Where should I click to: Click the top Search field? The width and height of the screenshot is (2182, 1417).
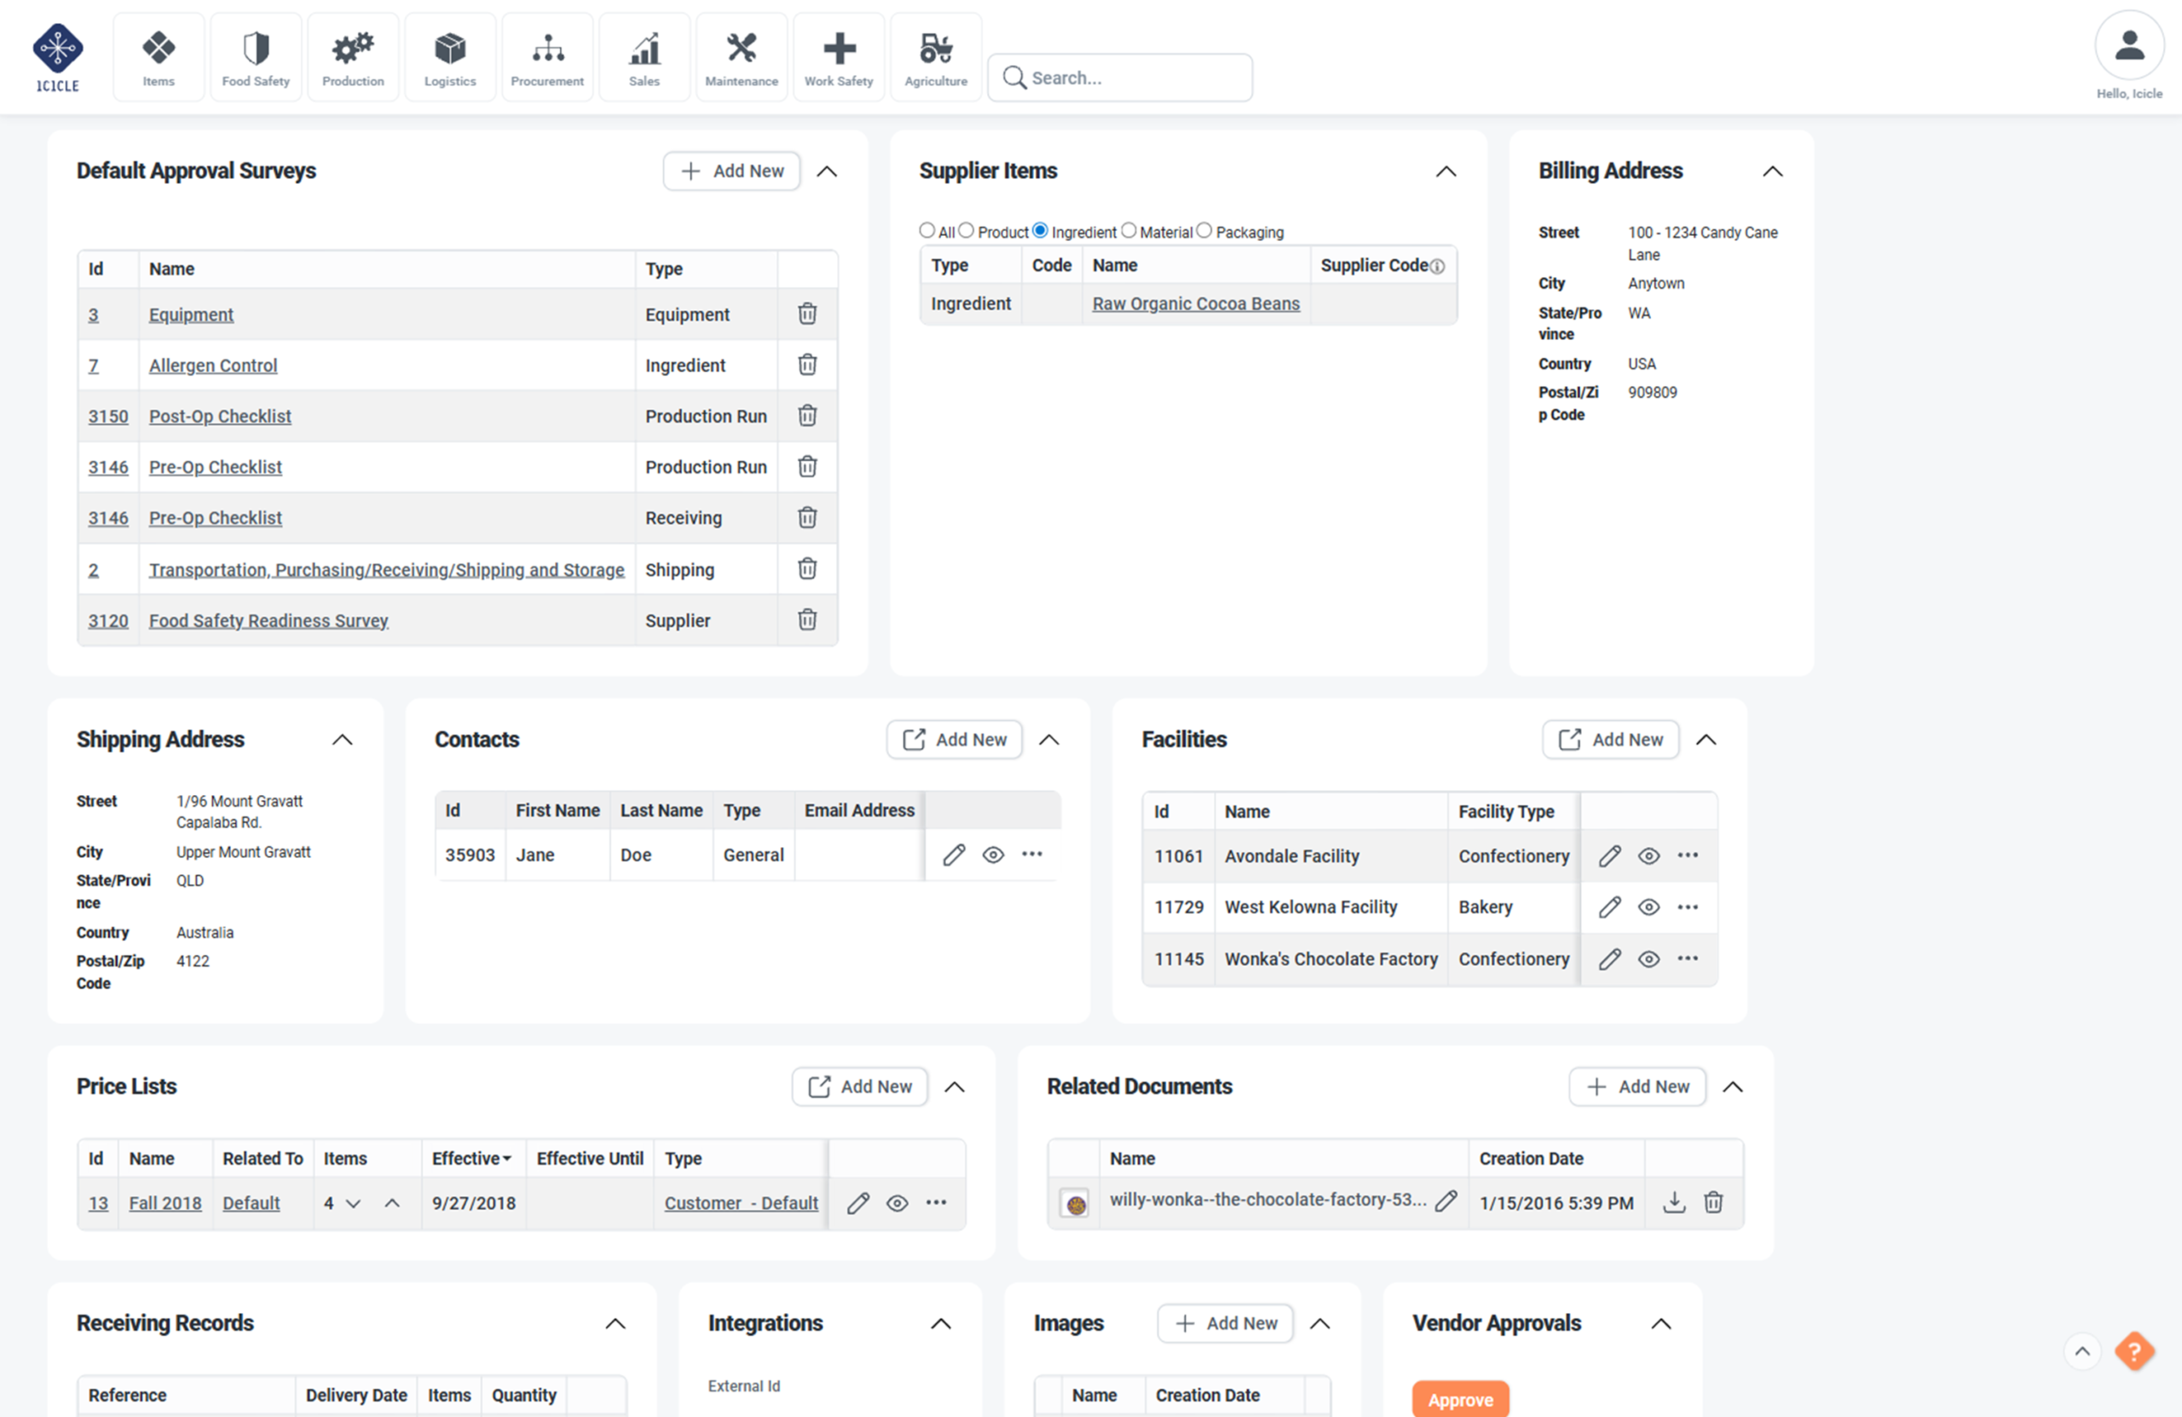click(1119, 78)
